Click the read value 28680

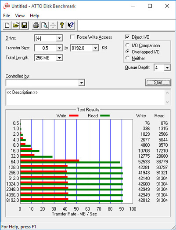(x=162, y=156)
